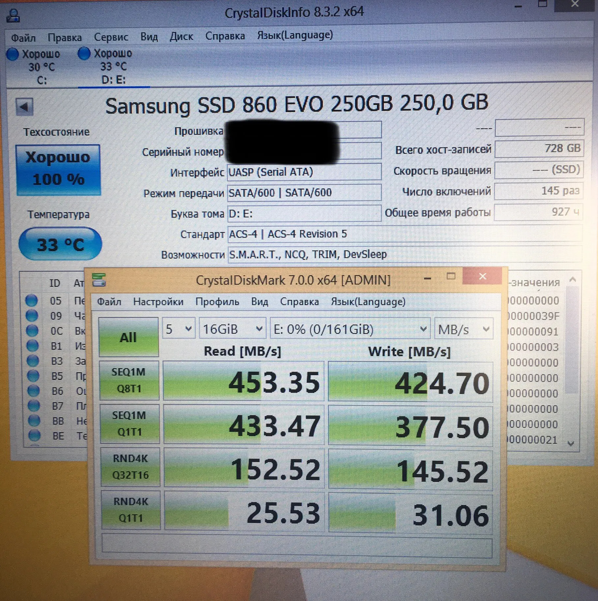Open Язык(Language) menu in CrystalDiskMark

(368, 302)
